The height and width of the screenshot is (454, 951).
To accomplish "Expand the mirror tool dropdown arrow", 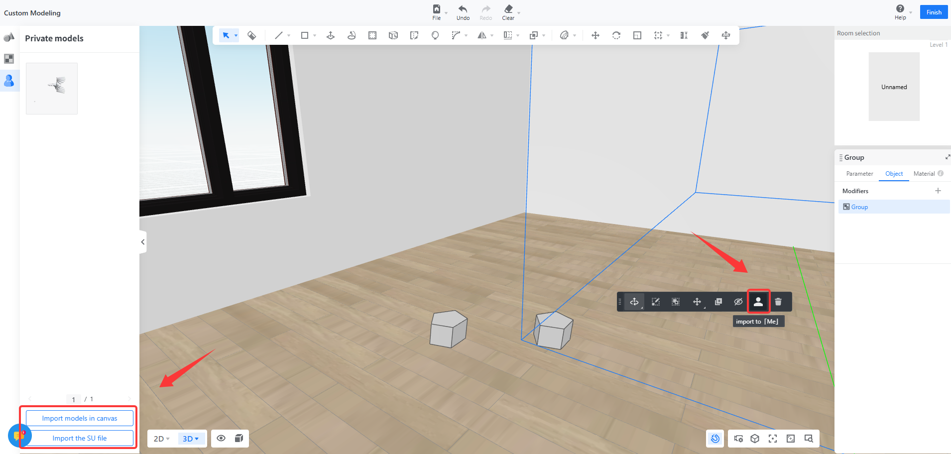I will pyautogui.click(x=492, y=35).
